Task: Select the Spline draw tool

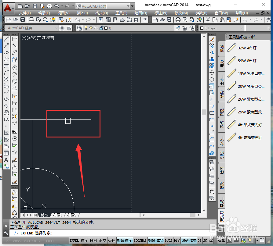Action: 6,93
